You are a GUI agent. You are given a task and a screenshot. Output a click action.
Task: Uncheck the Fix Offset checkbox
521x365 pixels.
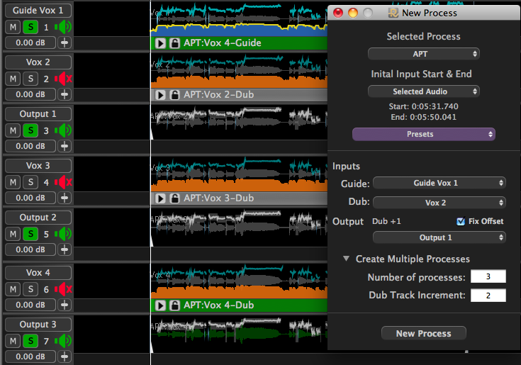click(x=461, y=221)
